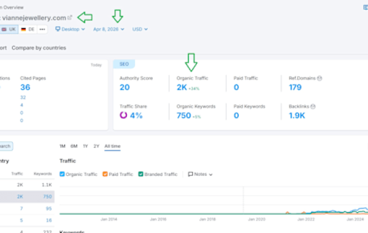The image size is (368, 233).
Task: Click Paid Keywords value 0
Action: (236, 115)
